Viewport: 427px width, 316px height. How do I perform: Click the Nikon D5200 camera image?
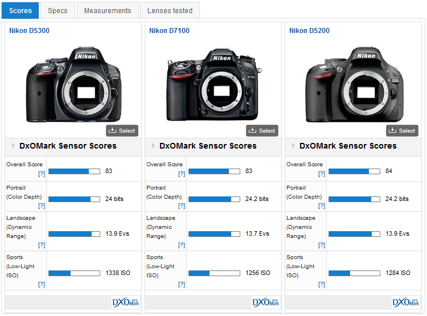tap(355, 84)
